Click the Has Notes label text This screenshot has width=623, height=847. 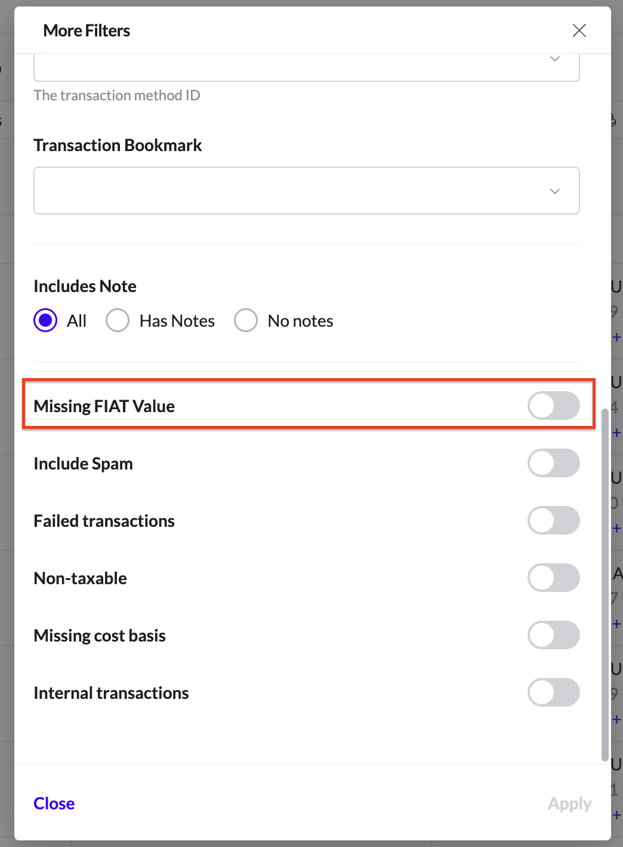tap(177, 321)
